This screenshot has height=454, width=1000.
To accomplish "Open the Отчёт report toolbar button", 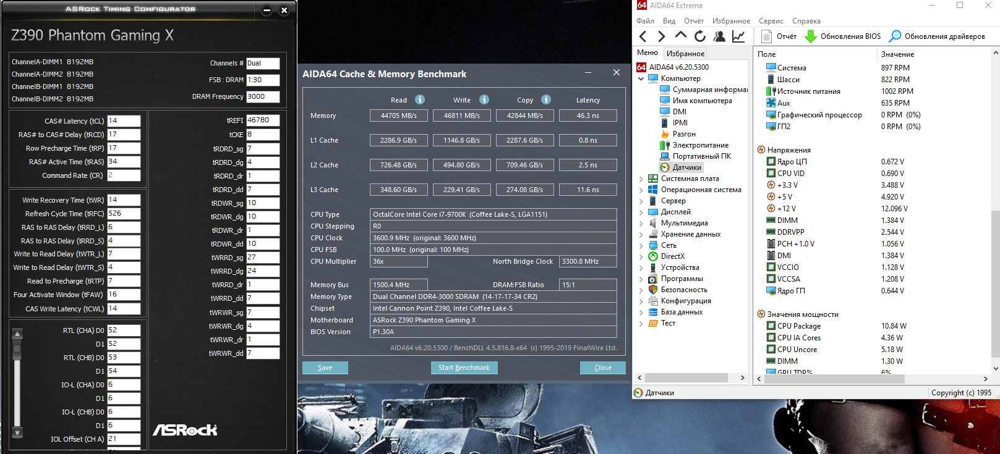I will coord(779,36).
